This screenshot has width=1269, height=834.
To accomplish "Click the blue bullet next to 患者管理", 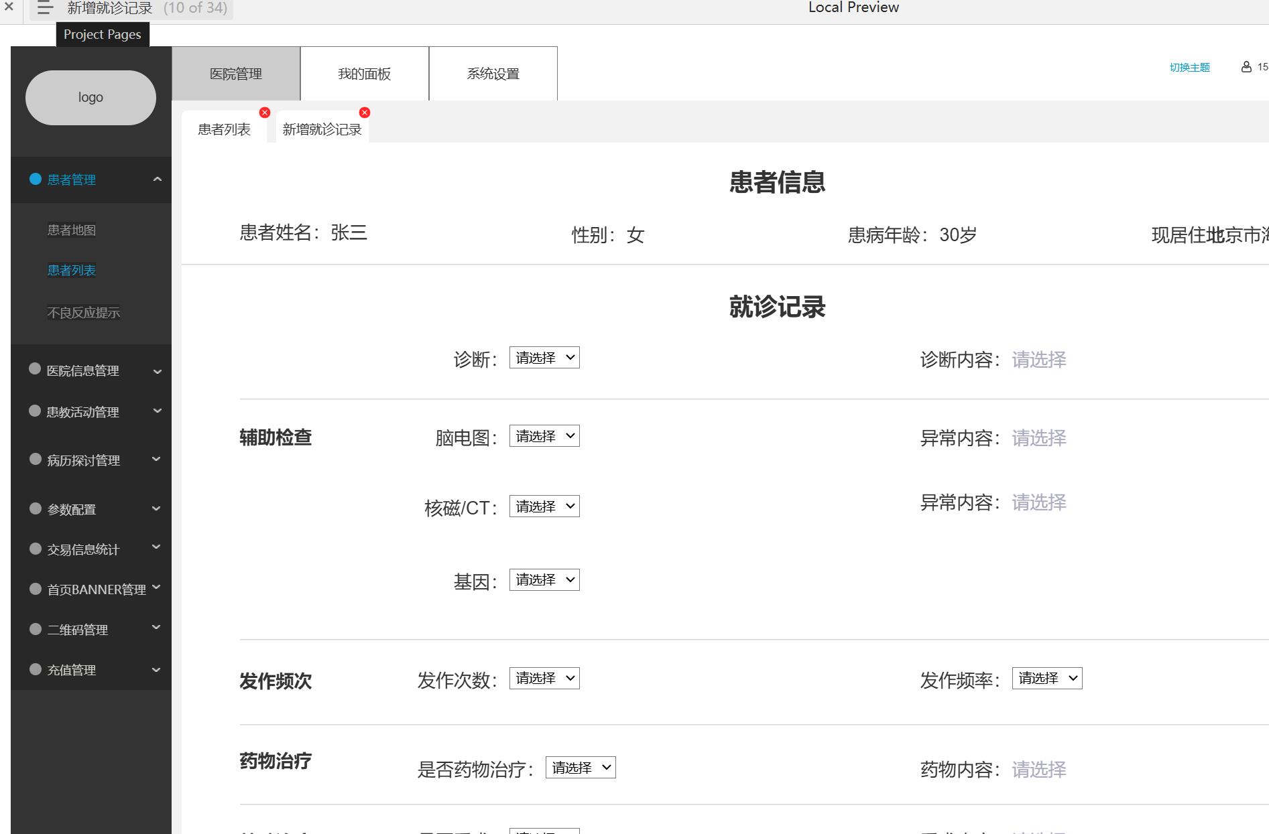I will pos(36,179).
